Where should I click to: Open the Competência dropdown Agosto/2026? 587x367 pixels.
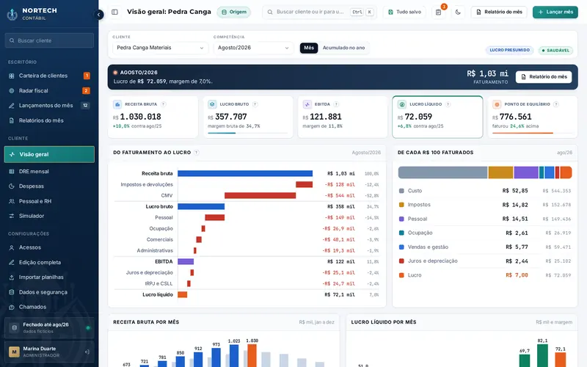click(253, 48)
